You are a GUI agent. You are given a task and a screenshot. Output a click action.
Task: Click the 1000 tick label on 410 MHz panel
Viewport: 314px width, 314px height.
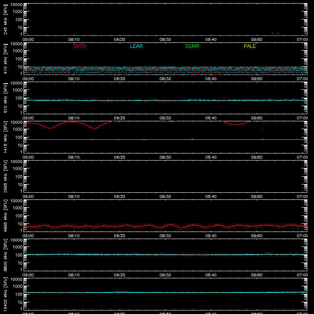18,51
